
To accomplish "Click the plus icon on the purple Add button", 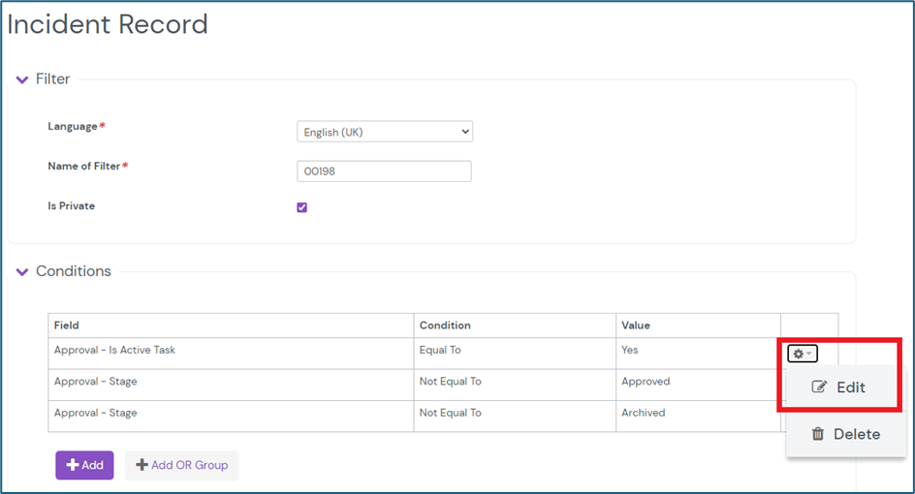I will point(73,466).
